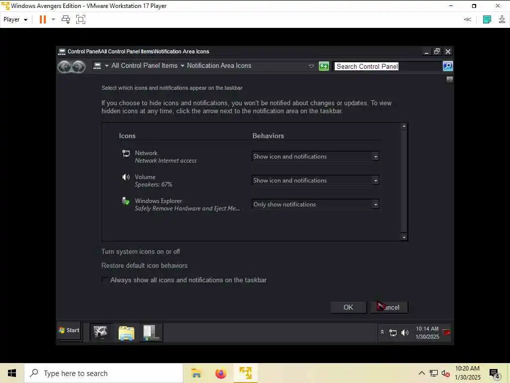Expand the root breadcrumb dropdown arrow

point(107,66)
